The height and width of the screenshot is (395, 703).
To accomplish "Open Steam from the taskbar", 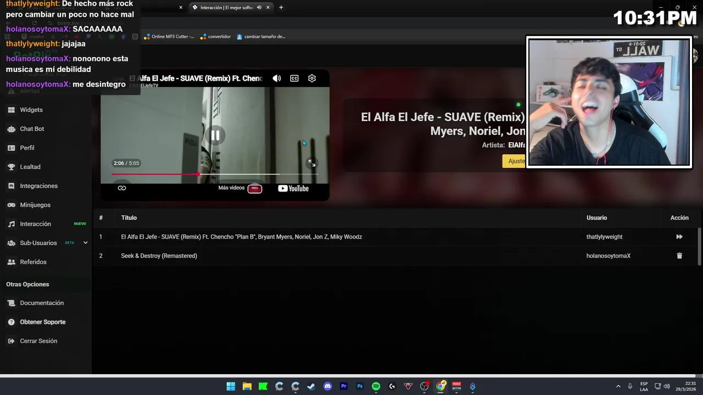I will pos(311,386).
